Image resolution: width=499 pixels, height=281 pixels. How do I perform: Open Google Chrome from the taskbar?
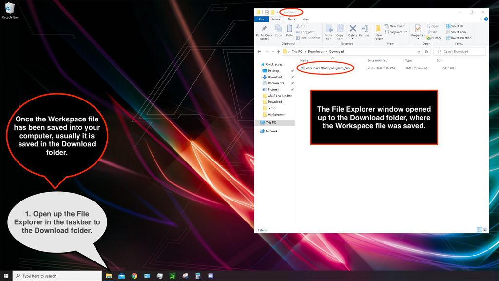(x=134, y=276)
